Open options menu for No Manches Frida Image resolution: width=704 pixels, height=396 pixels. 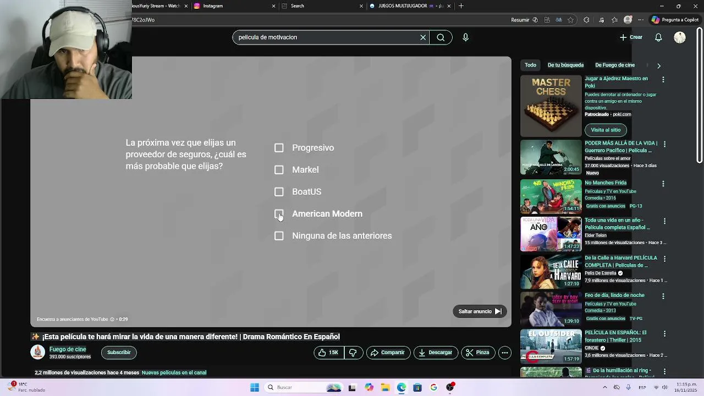(x=663, y=184)
